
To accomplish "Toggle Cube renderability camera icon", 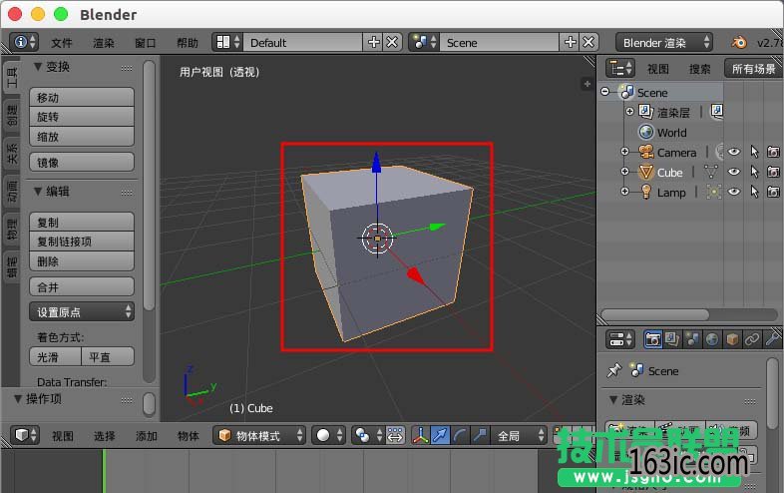I will [x=773, y=172].
